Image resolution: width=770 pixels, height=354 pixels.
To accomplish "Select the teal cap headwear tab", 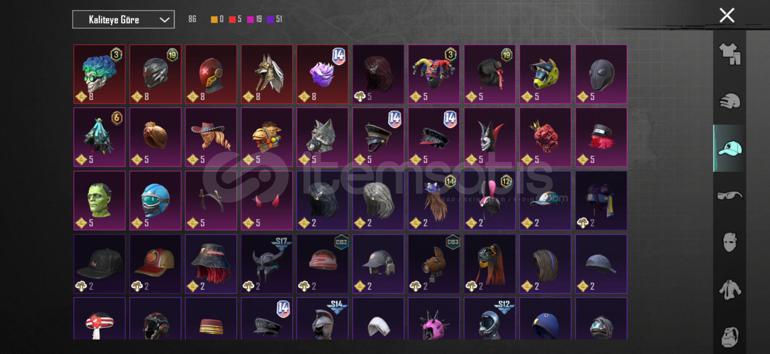I will click(x=730, y=148).
